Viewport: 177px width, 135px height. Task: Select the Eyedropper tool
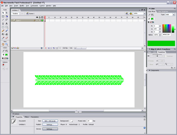3,38
